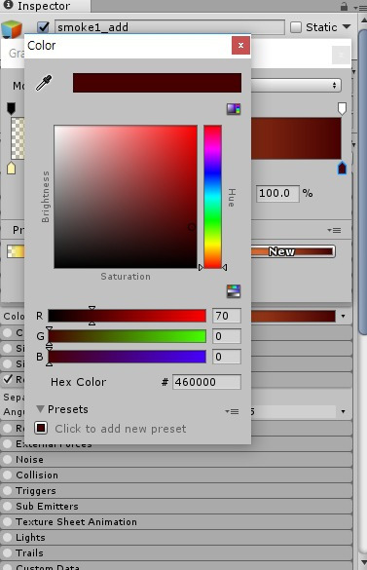
Task: Click the gradient preview bar
Action: point(296,138)
